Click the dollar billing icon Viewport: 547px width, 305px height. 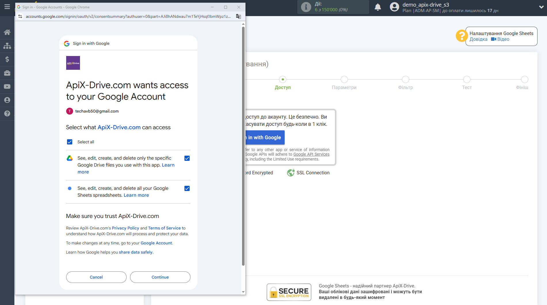[x=7, y=59]
